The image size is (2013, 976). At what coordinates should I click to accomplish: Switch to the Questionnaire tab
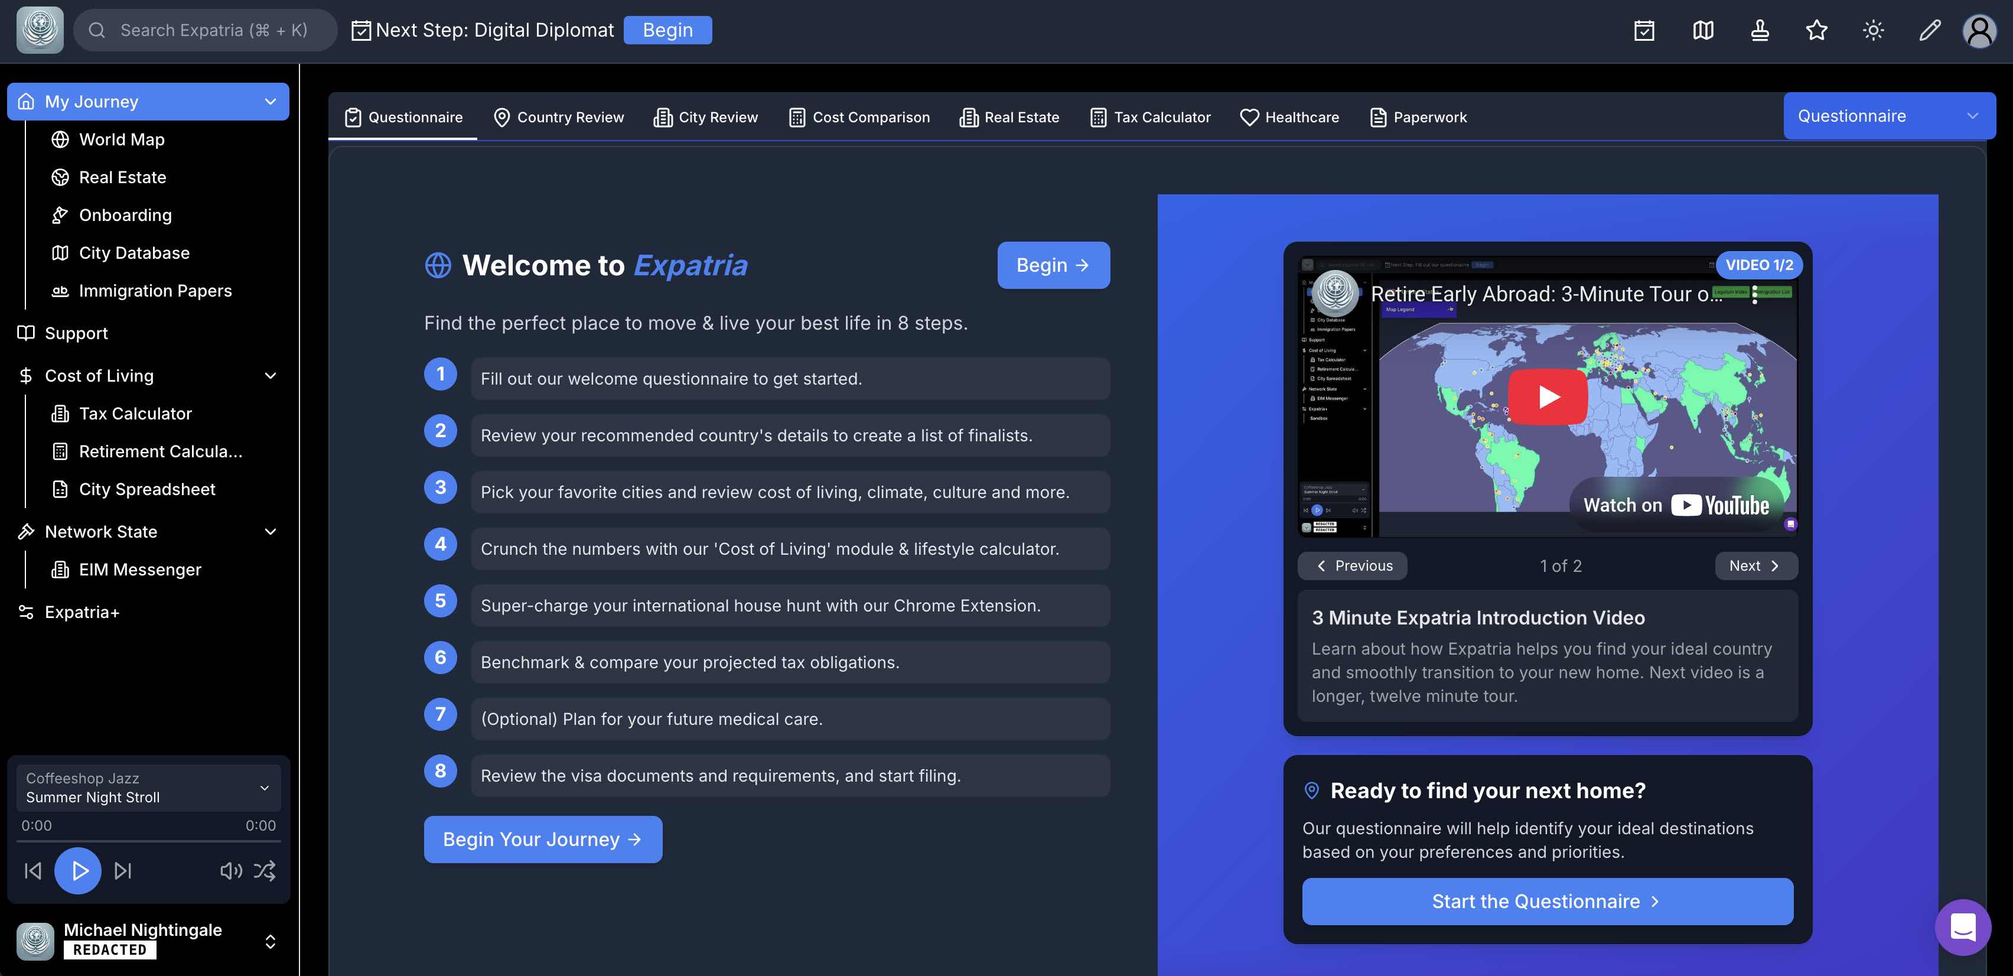(403, 117)
